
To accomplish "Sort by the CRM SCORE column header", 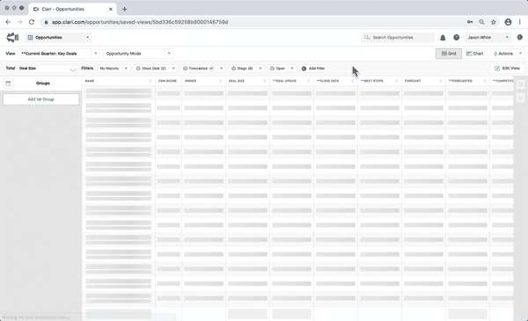I will pyautogui.click(x=167, y=81).
